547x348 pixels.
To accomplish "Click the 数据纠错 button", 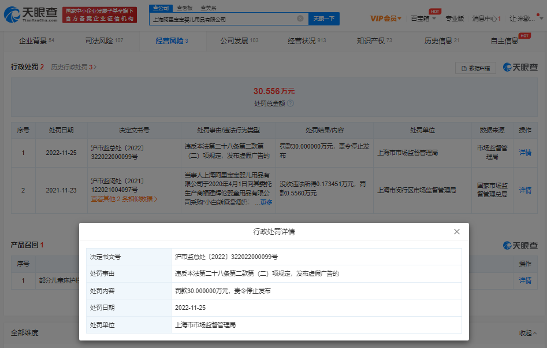I will [475, 68].
